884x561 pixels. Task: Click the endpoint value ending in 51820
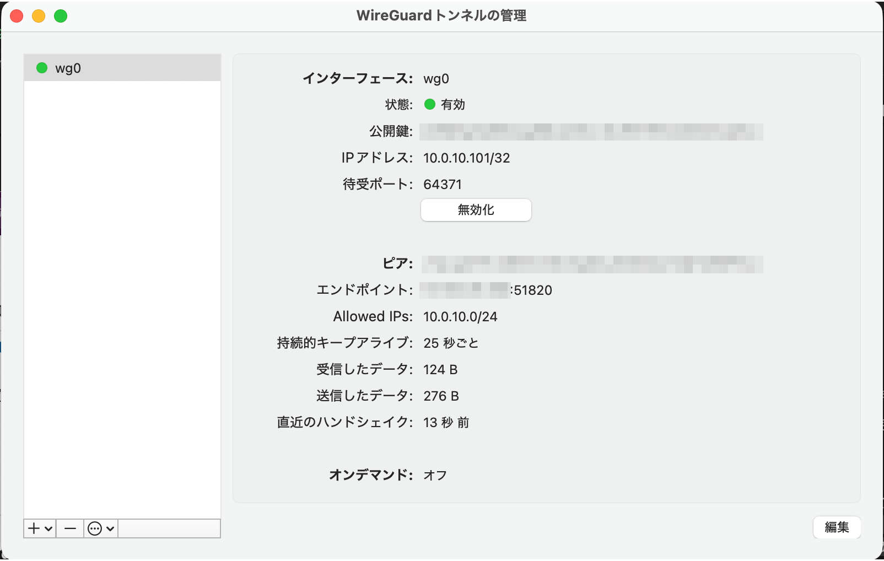click(485, 290)
